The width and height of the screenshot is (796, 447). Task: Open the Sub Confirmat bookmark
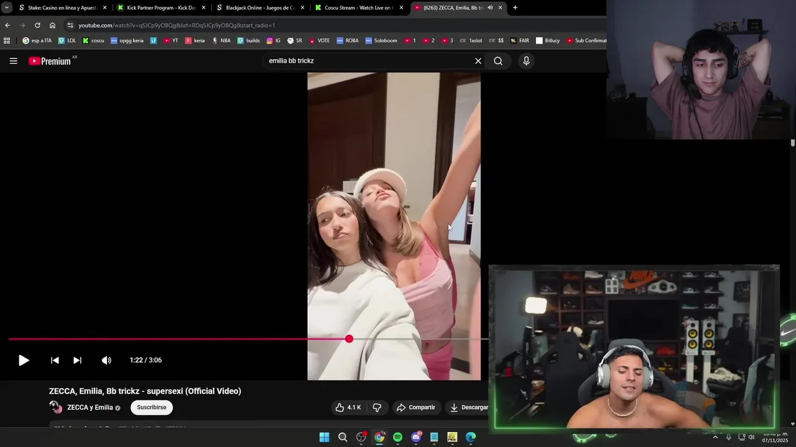click(586, 40)
